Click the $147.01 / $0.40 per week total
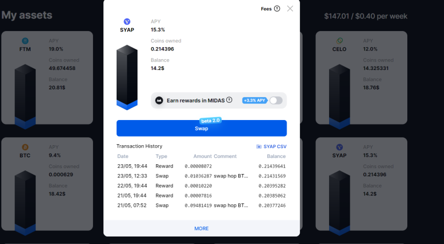Screen dimensions: 444x244 click(x=366, y=16)
